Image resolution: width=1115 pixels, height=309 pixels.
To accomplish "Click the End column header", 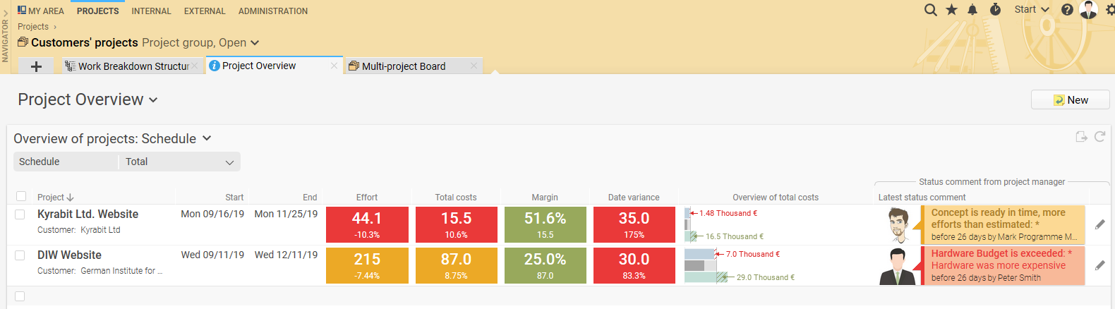I will click(310, 198).
